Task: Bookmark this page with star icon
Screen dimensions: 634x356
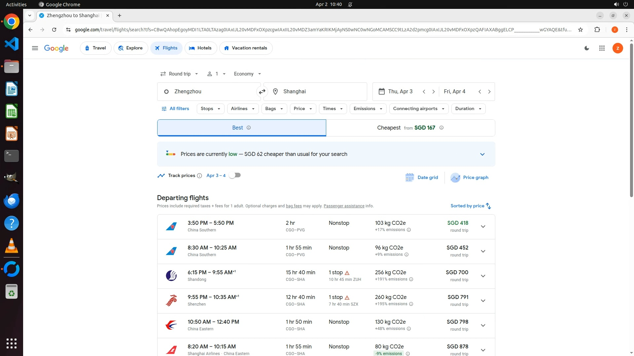Action: coord(581,30)
